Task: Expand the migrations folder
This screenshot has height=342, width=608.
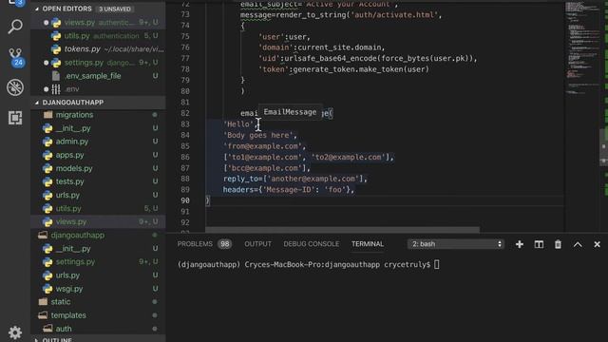Action: (99, 115)
